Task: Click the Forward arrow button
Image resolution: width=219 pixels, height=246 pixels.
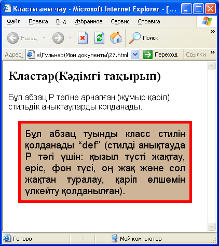Action: 58,38
